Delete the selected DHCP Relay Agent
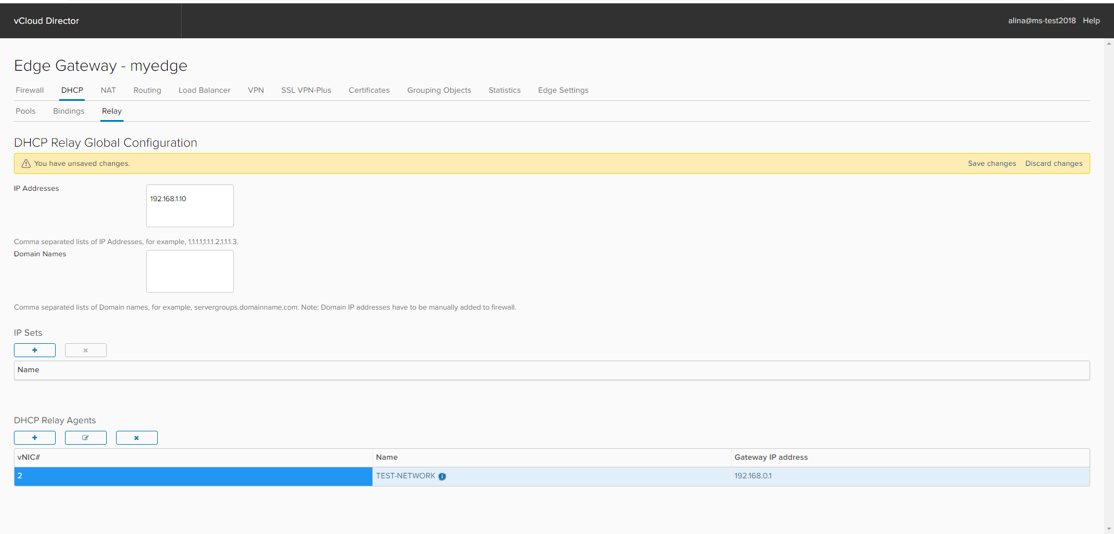1114x534 pixels. coord(137,438)
